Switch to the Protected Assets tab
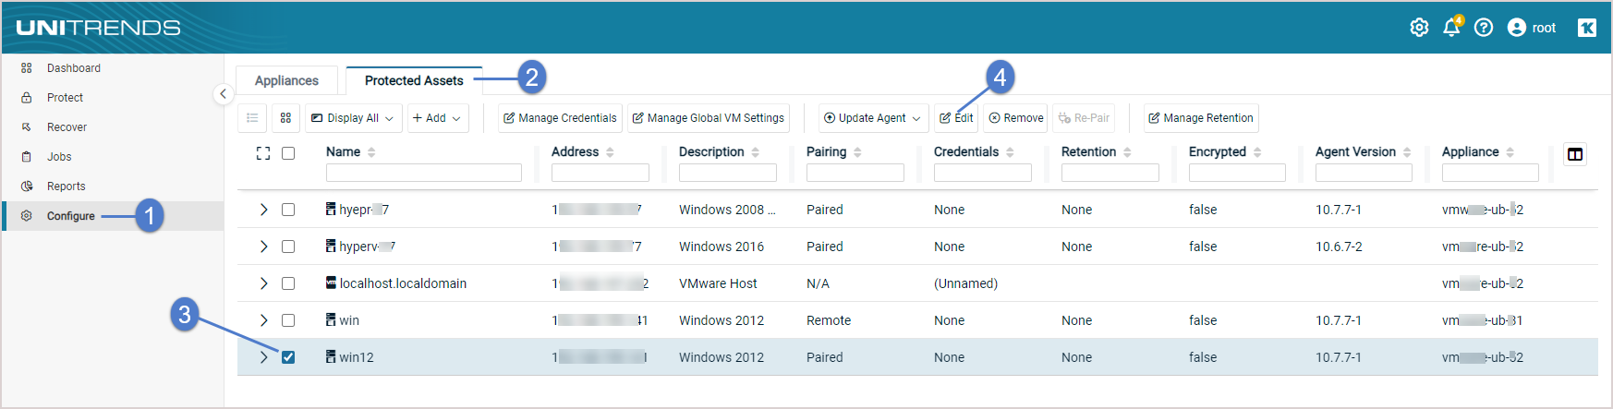 pyautogui.click(x=414, y=81)
